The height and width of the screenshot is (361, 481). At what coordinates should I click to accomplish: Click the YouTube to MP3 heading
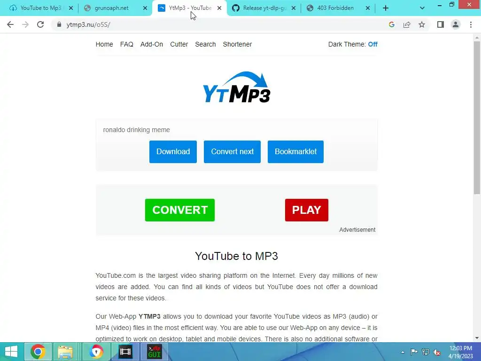(x=237, y=256)
